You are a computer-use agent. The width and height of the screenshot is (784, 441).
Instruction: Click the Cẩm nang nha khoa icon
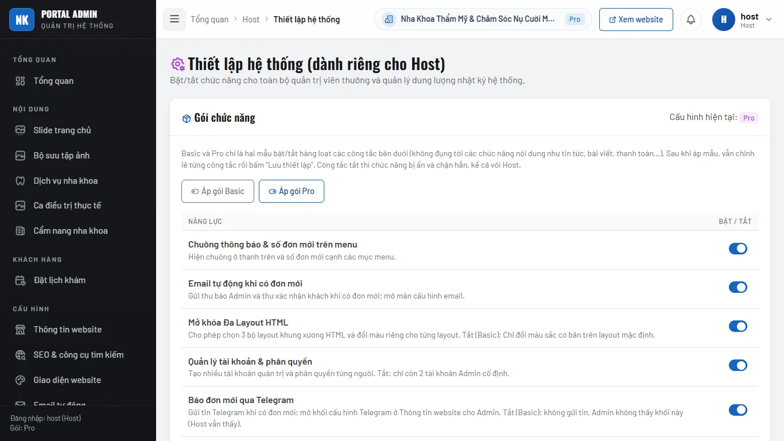coord(20,231)
